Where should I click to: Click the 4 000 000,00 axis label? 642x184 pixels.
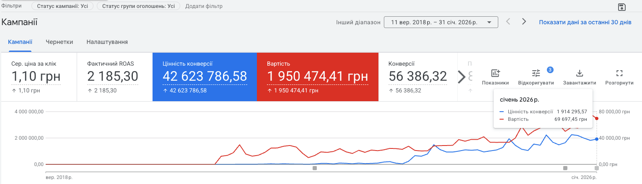coord(29,112)
